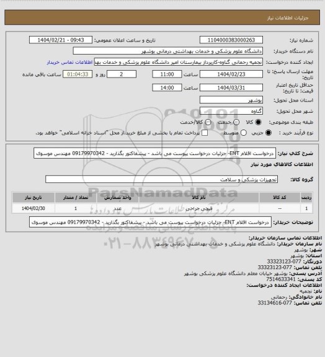The height and width of the screenshot is (357, 325).
Task: Click the واحد شمارش column header
Action: pos(118,197)
